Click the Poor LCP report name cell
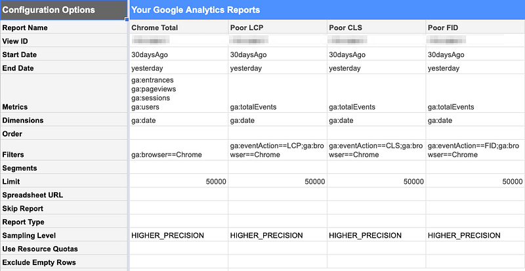Viewport: 525px width, 271px height. click(x=277, y=28)
